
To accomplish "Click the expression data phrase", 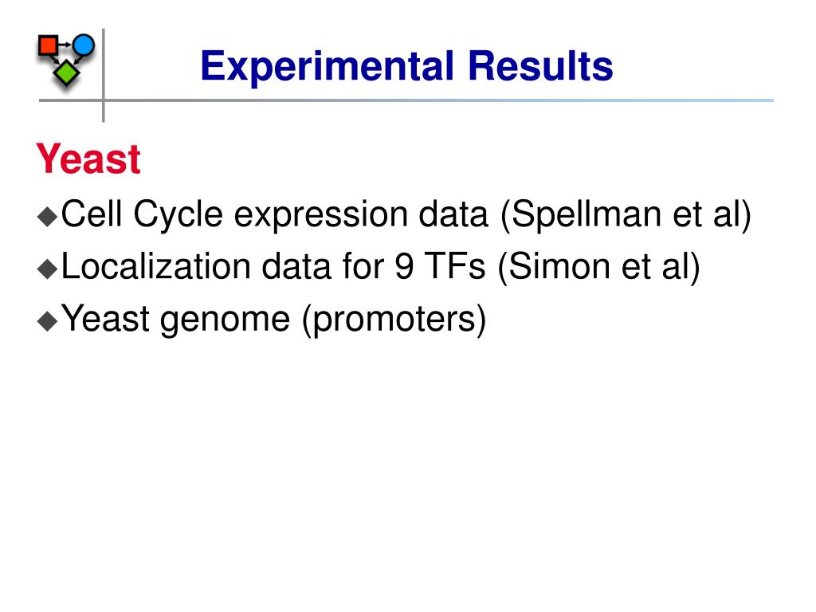I will [361, 215].
